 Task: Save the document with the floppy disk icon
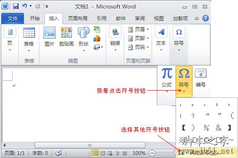16,6
